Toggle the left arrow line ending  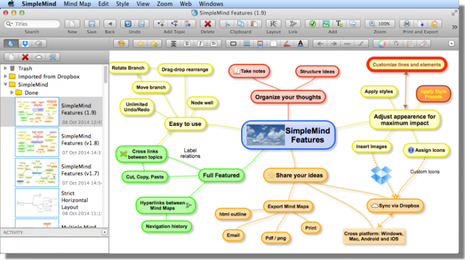pyautogui.click(x=320, y=44)
